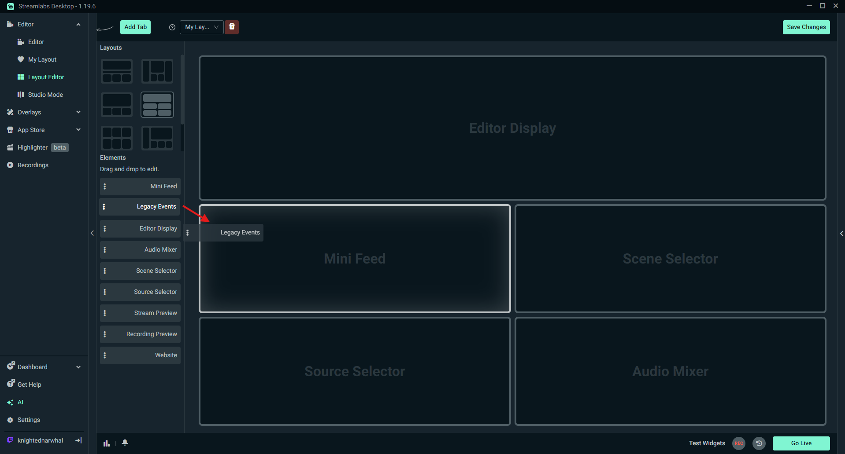Click the layout help question mark icon
The height and width of the screenshot is (454, 845).
click(x=172, y=27)
